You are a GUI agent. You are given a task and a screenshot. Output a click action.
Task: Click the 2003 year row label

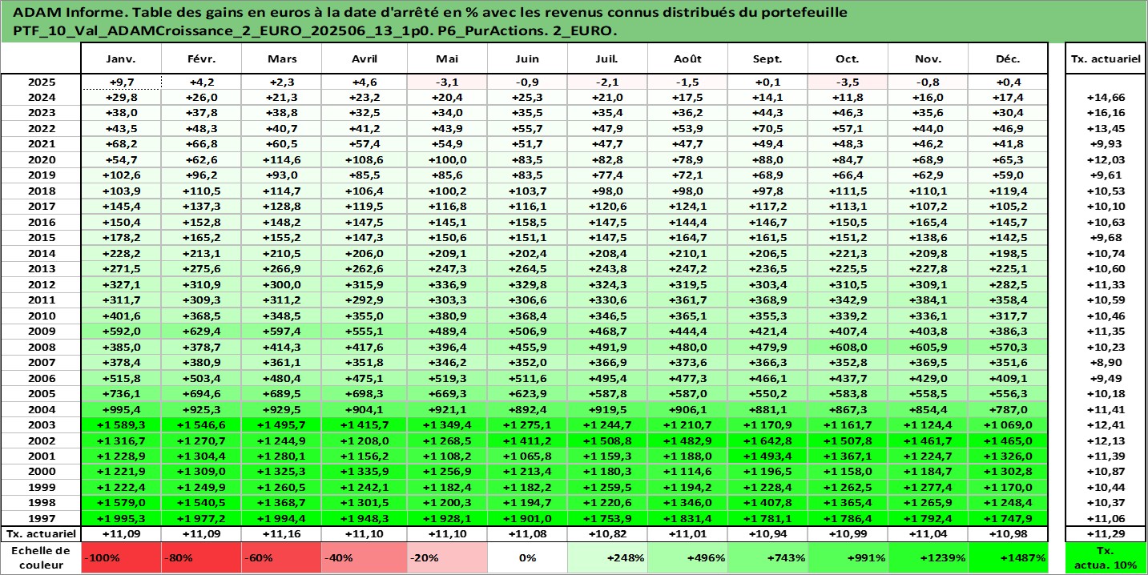(x=41, y=424)
